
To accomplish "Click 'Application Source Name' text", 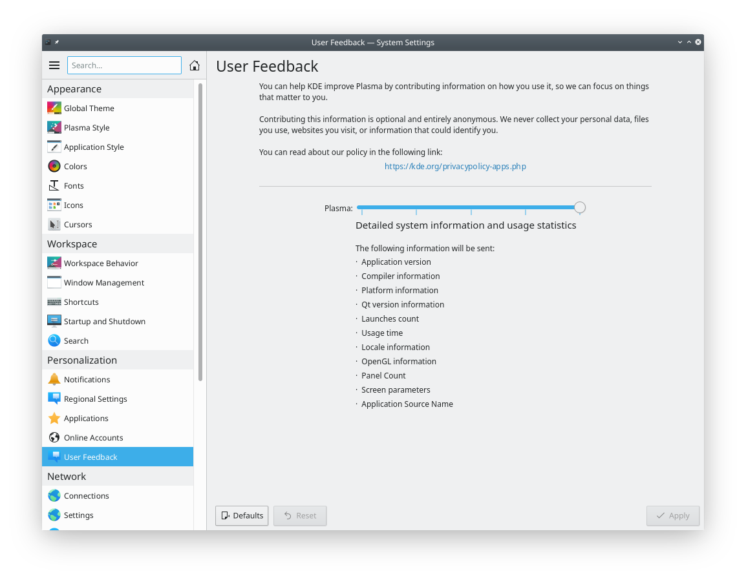I will 407,404.
